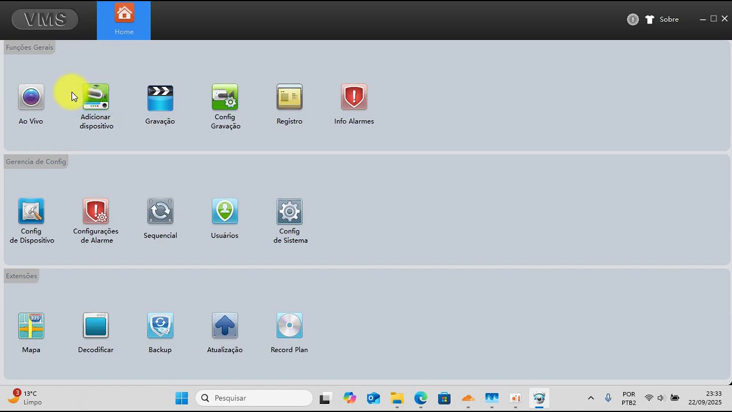
Task: Open the Wi-Fi network tray icon
Action: tap(649, 398)
